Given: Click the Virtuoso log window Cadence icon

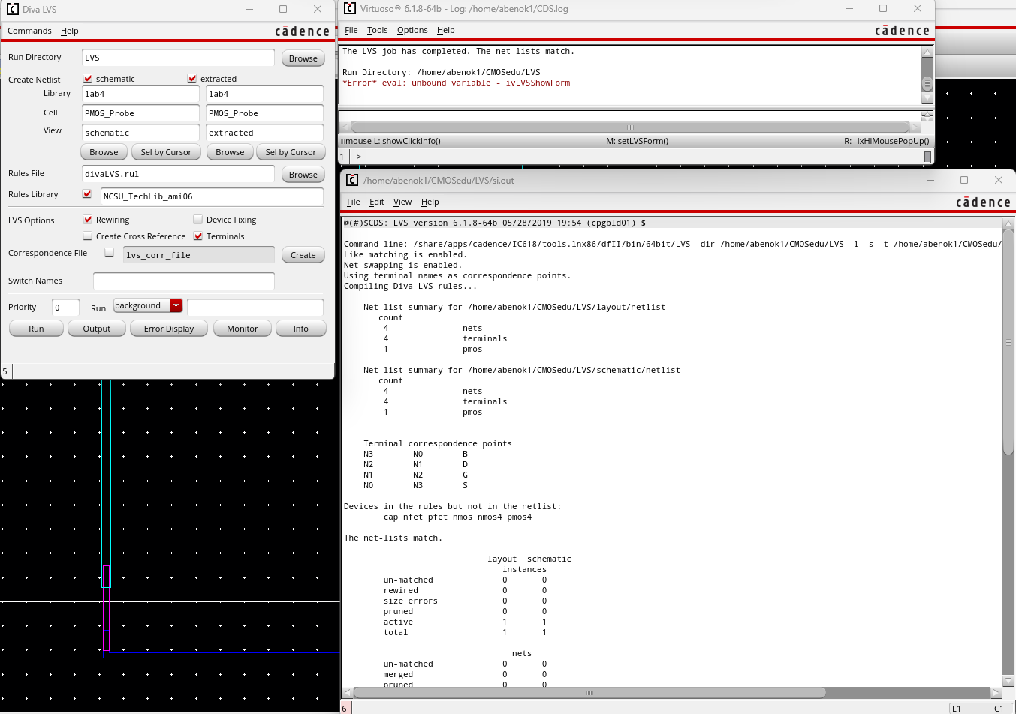Looking at the screenshot, I should pos(349,8).
